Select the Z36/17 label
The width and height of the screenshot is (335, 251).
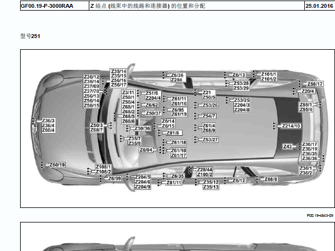(x=310, y=144)
